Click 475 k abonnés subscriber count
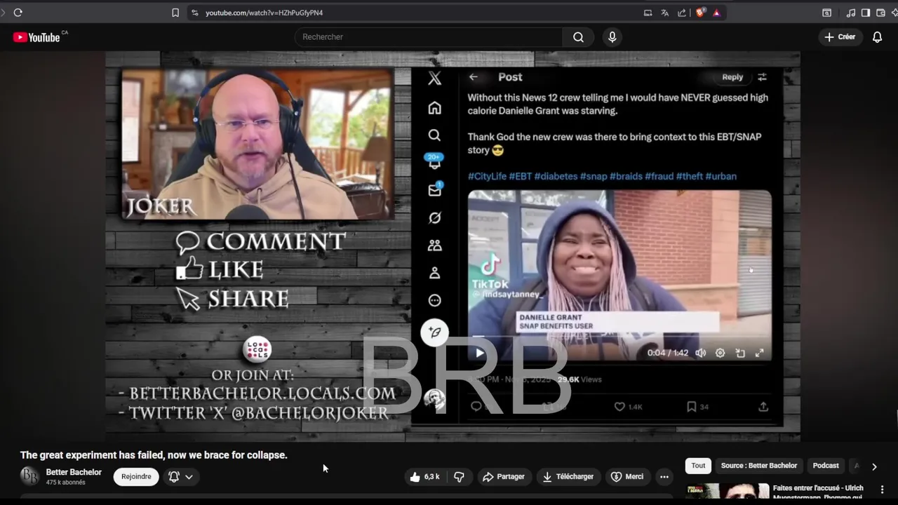The width and height of the screenshot is (898, 505). click(65, 483)
